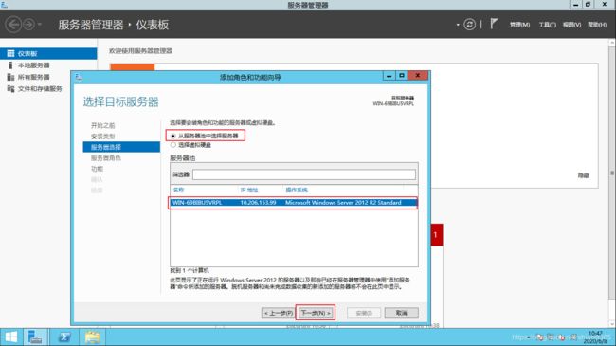Viewport: 616px width, 346px height.
Task: Maximize the 添加角色和功能向导 dialog
Action: click(402, 76)
